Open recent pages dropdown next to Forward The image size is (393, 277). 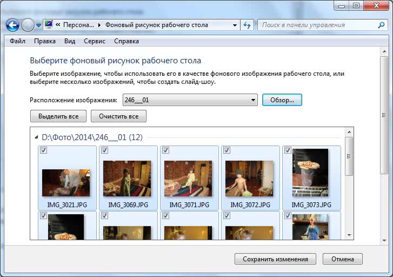(x=38, y=25)
